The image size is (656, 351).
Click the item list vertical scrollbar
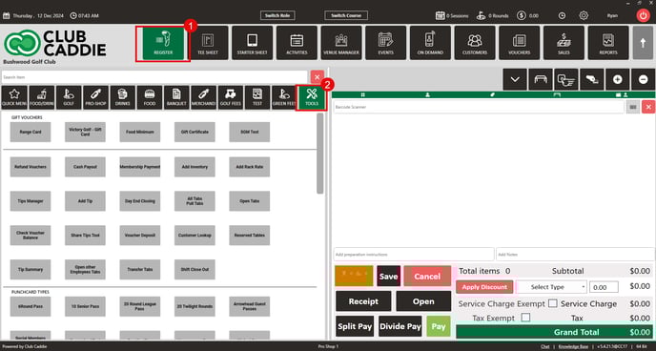320,154
